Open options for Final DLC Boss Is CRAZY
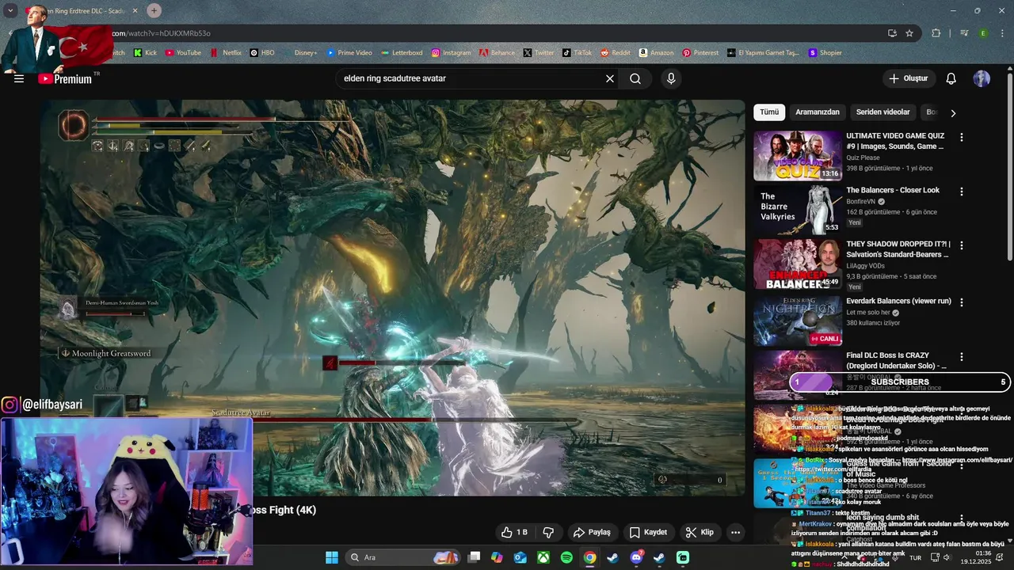 coord(962,358)
